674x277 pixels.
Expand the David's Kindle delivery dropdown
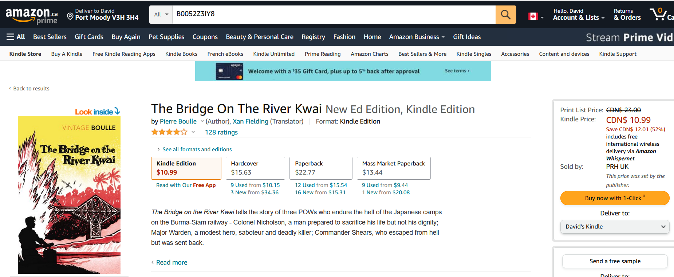click(x=614, y=227)
